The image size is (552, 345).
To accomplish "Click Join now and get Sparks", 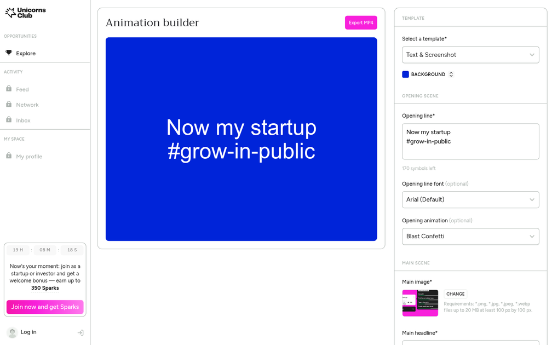I will click(x=44, y=307).
